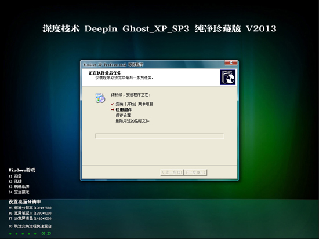Click the setup CD box icon in header

pyautogui.click(x=228, y=78)
